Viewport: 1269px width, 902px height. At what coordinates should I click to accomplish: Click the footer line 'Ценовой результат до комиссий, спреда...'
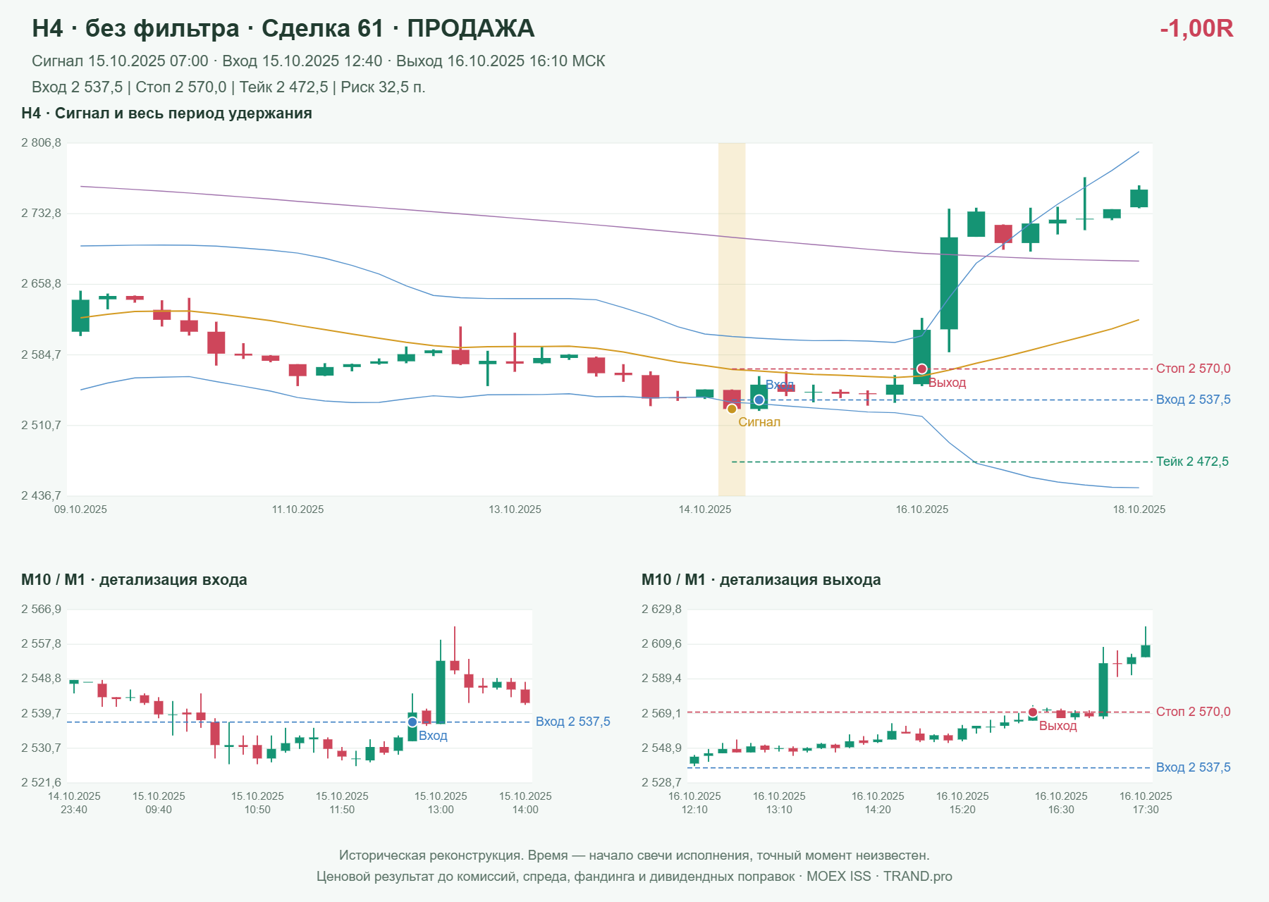[x=634, y=877]
